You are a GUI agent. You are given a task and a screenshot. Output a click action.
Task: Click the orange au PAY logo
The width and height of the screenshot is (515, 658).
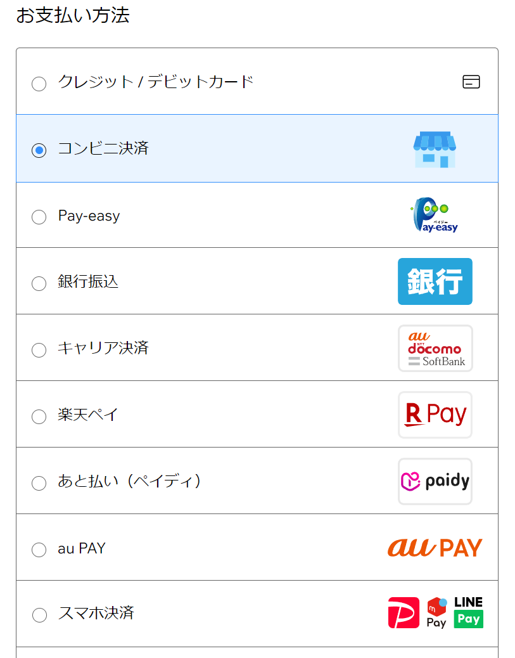pyautogui.click(x=435, y=548)
